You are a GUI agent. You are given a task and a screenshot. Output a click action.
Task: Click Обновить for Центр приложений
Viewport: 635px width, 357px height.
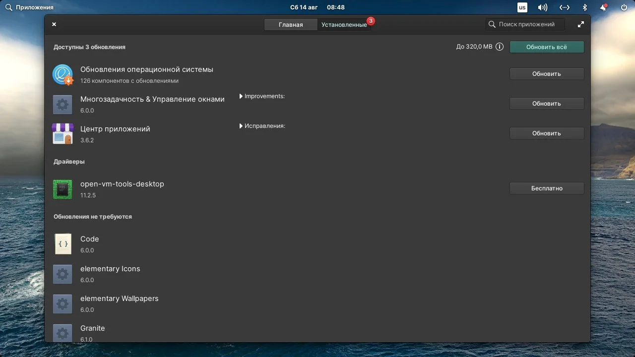tap(547, 133)
